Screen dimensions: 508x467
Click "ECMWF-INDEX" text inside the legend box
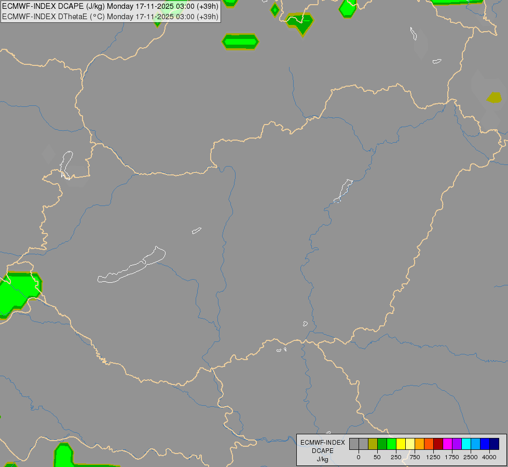[x=323, y=443]
